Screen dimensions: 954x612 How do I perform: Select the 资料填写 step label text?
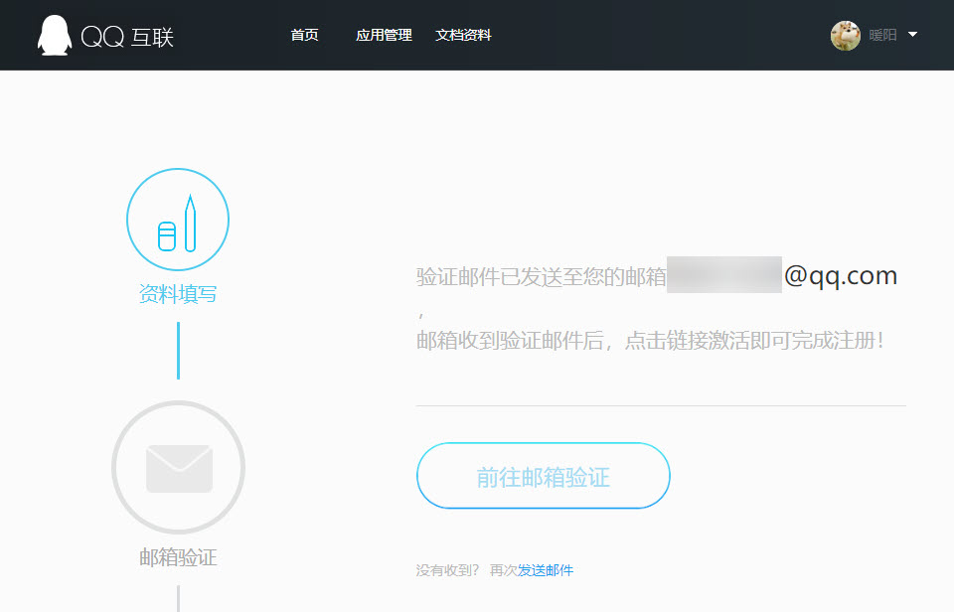click(178, 294)
